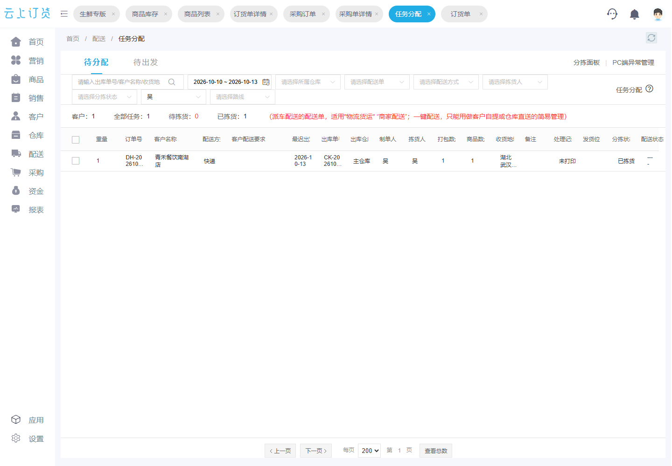Expand the 请选择拣货人 dropdown
This screenshot has width=672, height=466.
(x=515, y=82)
